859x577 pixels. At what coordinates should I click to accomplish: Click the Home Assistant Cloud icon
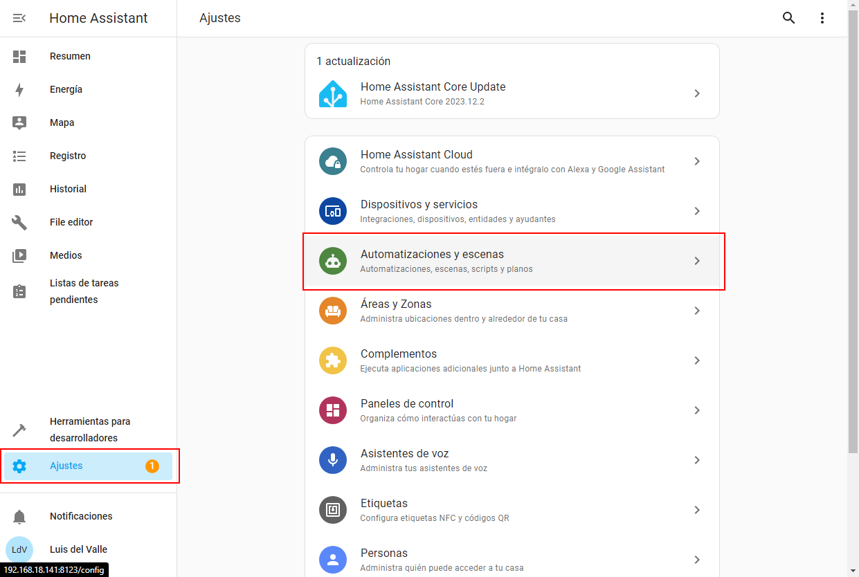(x=333, y=161)
